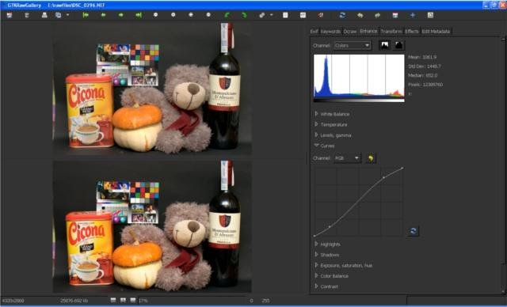
Task: Click the rightmost toolbar picture icon
Action: [430, 15]
